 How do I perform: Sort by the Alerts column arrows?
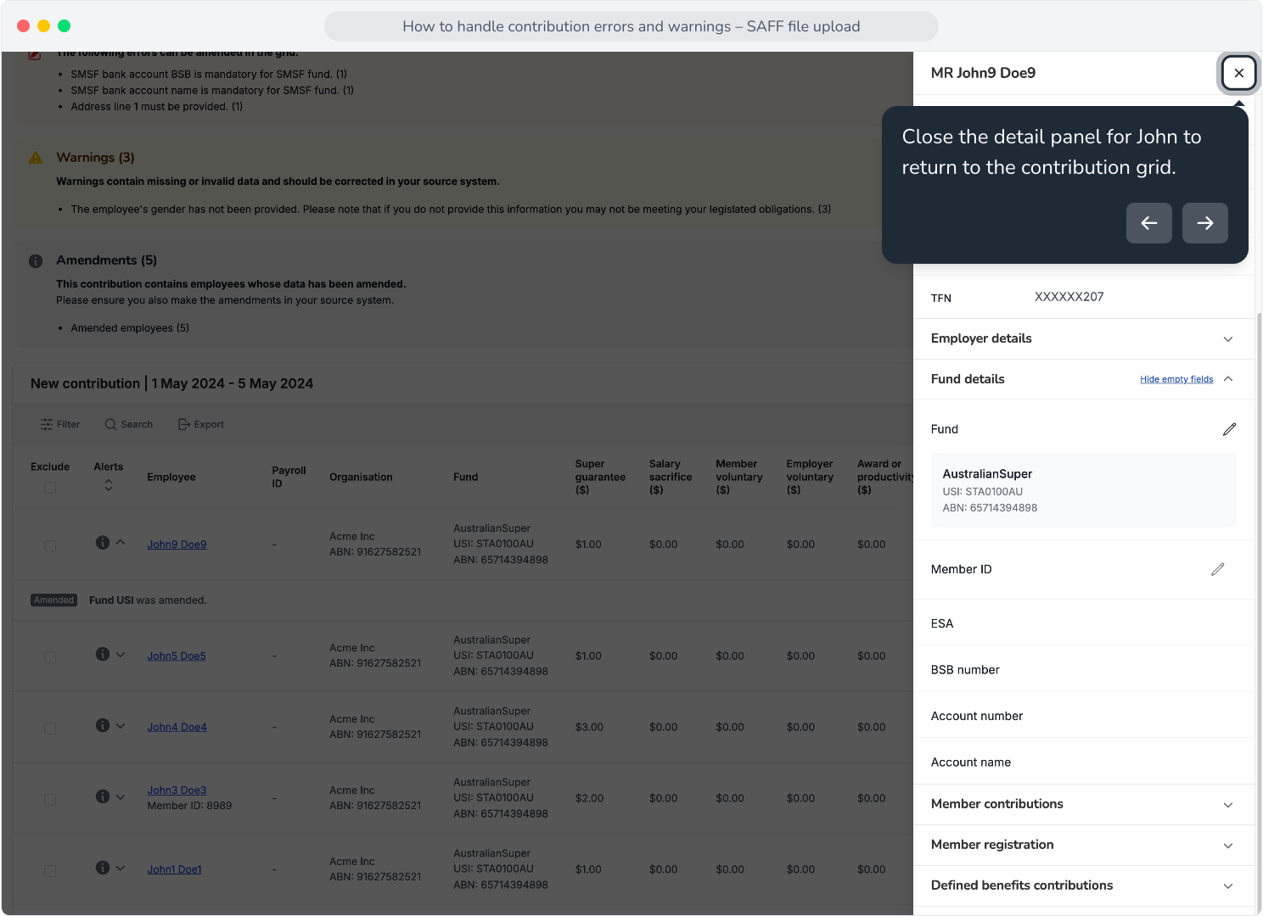pyautogui.click(x=109, y=485)
